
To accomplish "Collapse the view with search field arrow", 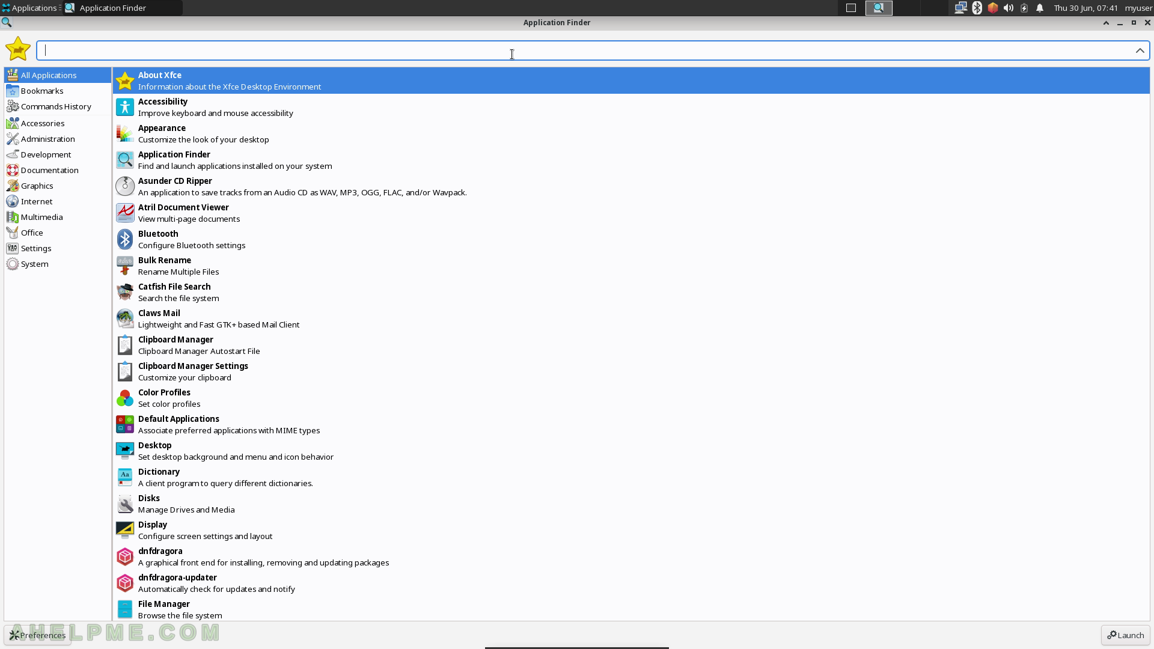I will point(1140,50).
